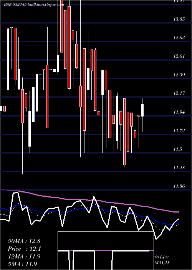Click the 11.5 price axis label
Image resolution: width=192 pixels, height=270 pixels.
[x=177, y=149]
